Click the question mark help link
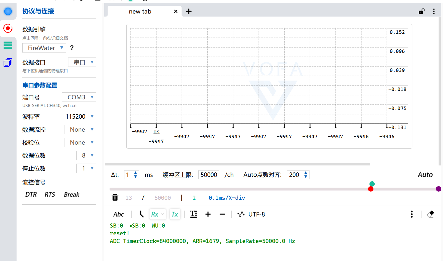This screenshot has height=261, width=443. [x=71, y=48]
